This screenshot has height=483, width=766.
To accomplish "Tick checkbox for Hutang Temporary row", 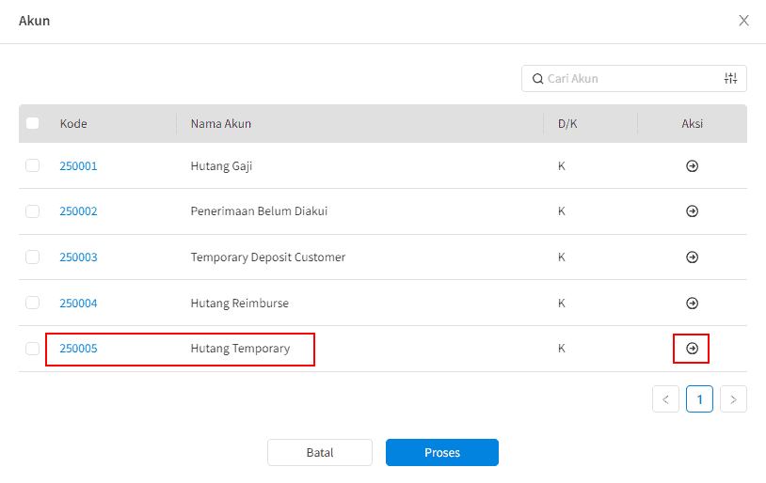I will (x=32, y=349).
